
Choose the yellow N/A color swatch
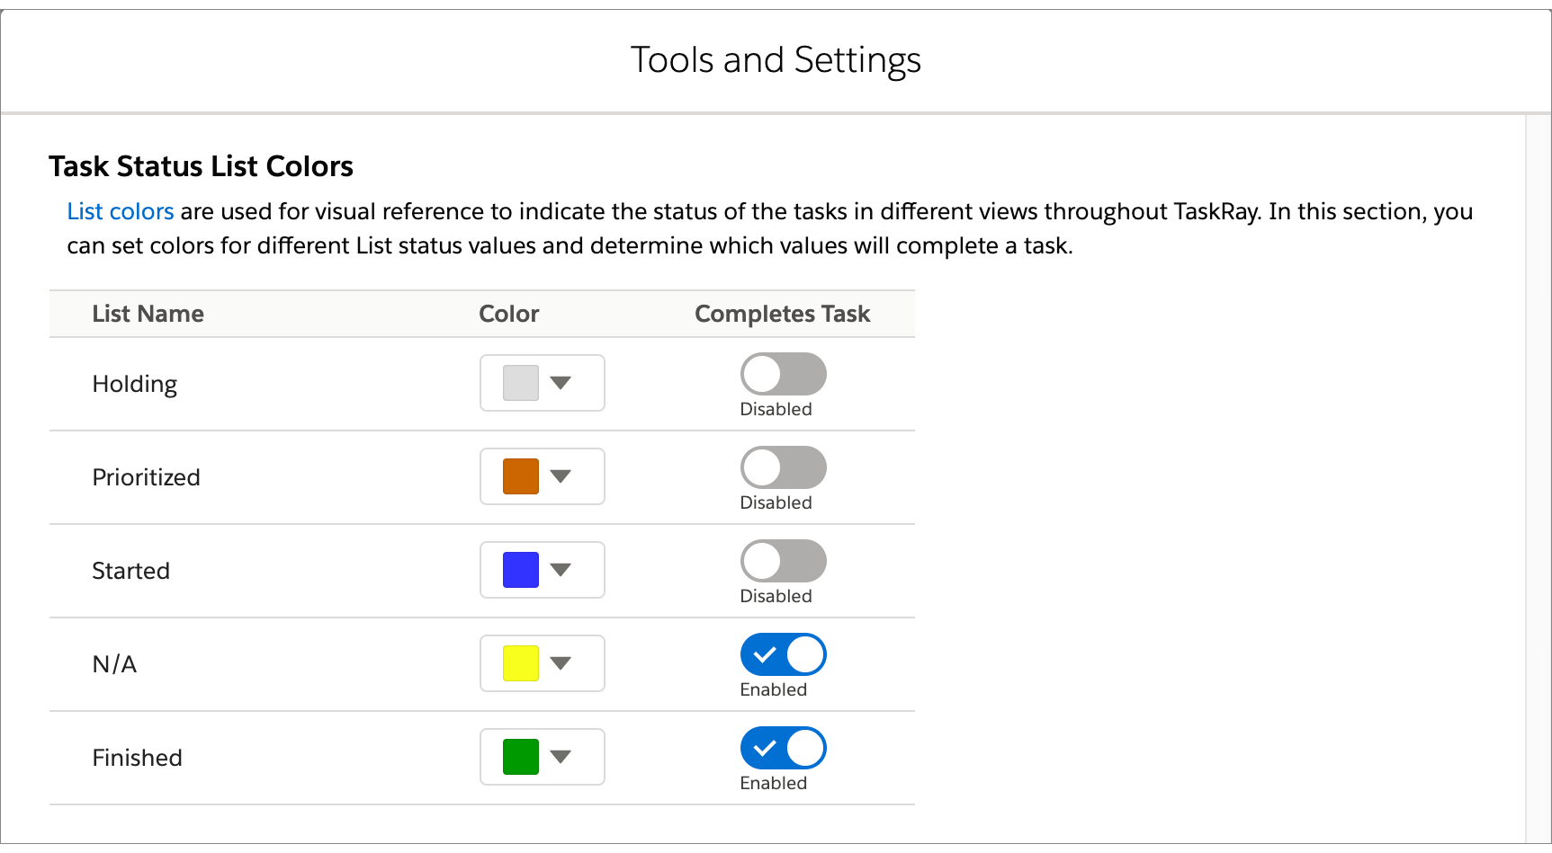pyautogui.click(x=521, y=663)
